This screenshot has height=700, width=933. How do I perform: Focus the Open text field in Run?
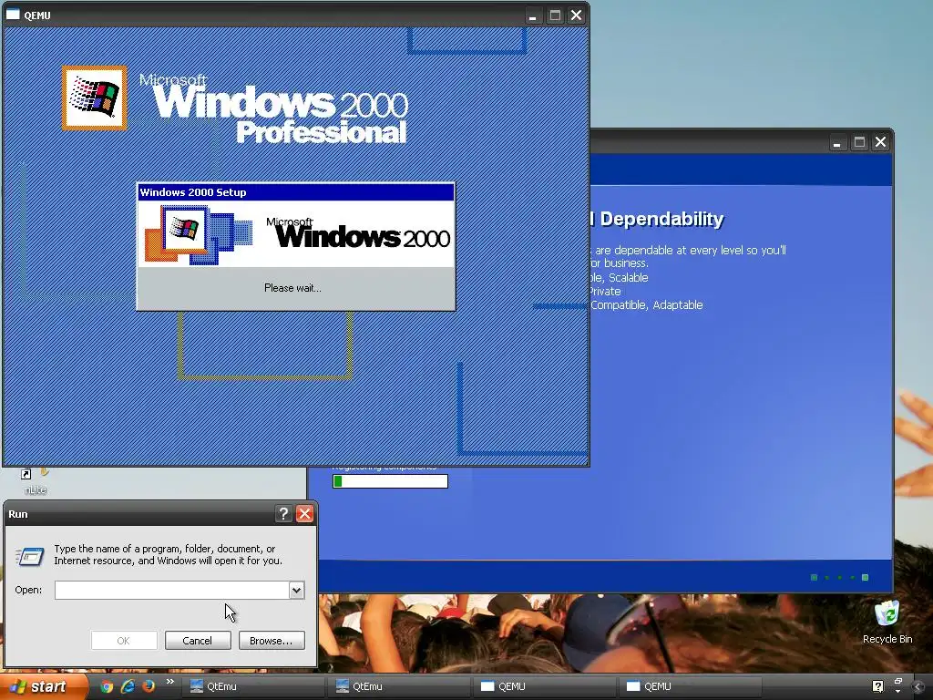(x=171, y=590)
